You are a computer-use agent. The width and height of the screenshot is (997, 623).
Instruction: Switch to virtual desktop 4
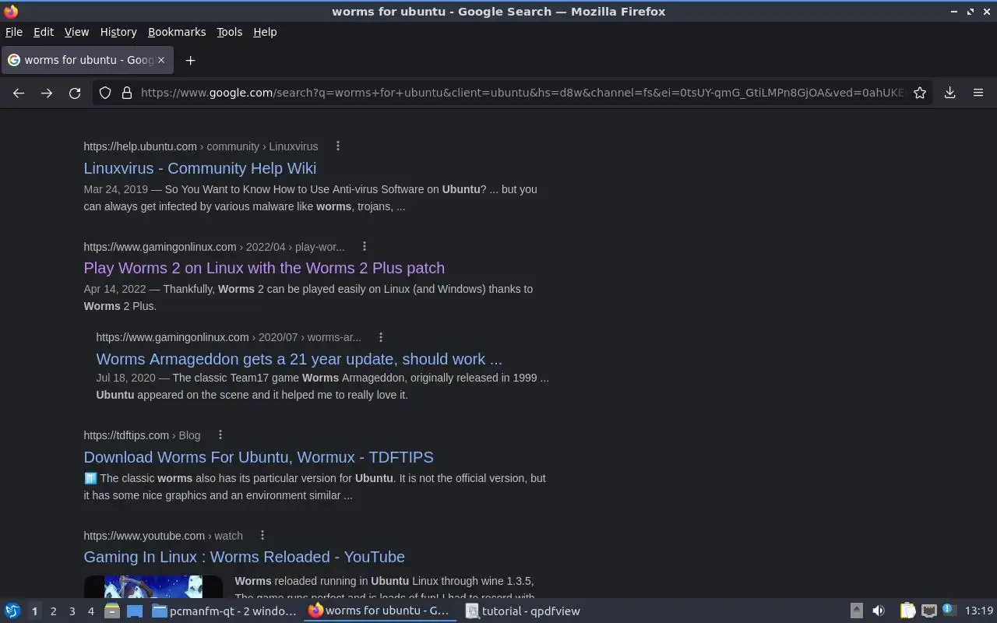(90, 611)
